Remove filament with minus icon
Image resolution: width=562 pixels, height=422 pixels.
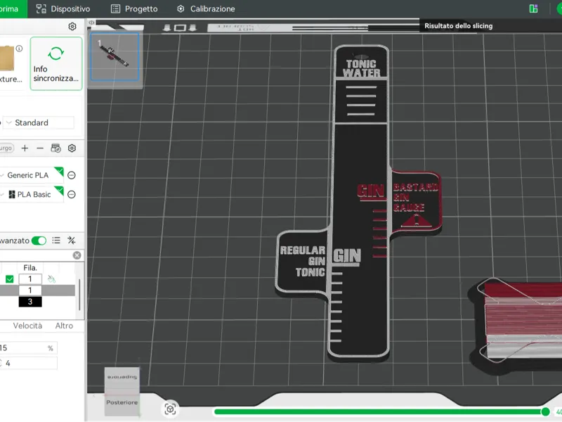[x=40, y=148]
